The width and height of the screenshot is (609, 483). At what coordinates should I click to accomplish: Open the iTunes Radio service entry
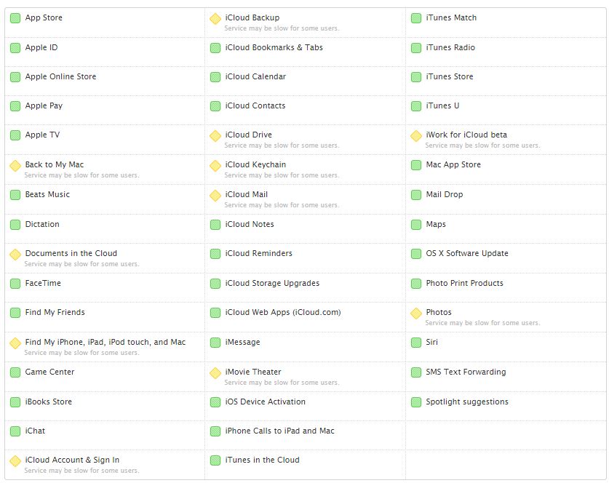[450, 47]
